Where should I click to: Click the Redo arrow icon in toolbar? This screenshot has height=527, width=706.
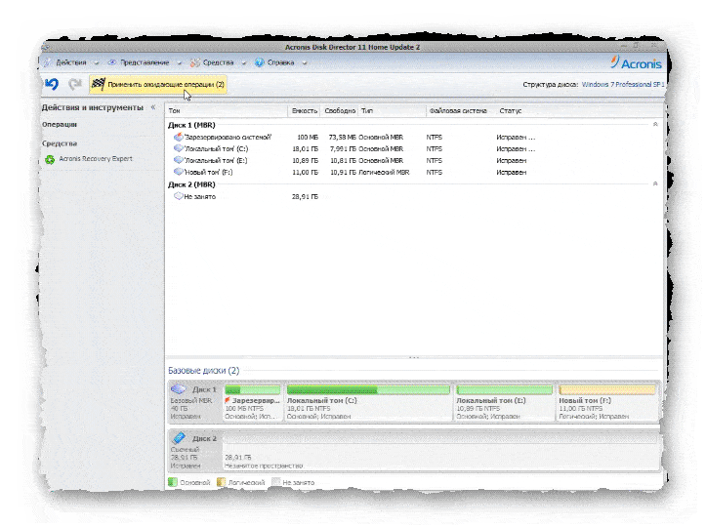[75, 84]
